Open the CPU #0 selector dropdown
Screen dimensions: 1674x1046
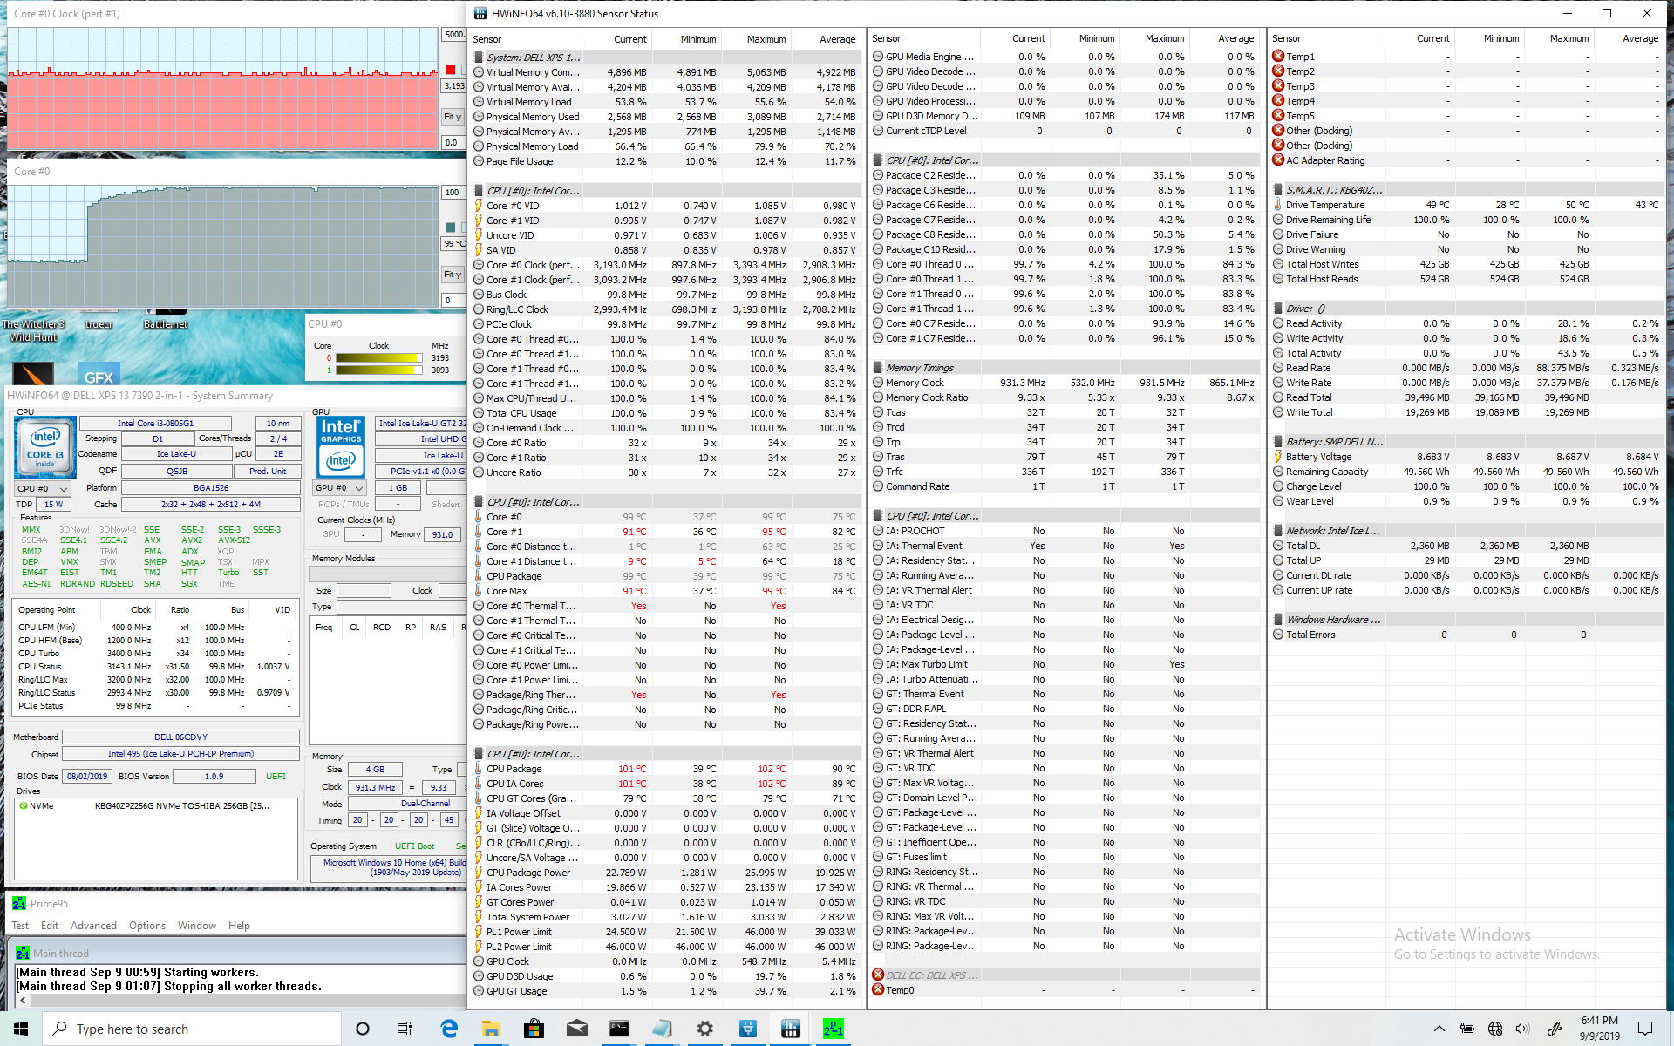(42, 488)
